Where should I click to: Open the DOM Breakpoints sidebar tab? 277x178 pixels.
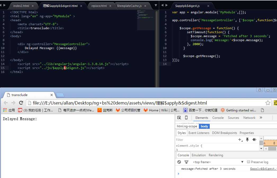pyautogui.click(x=224, y=133)
